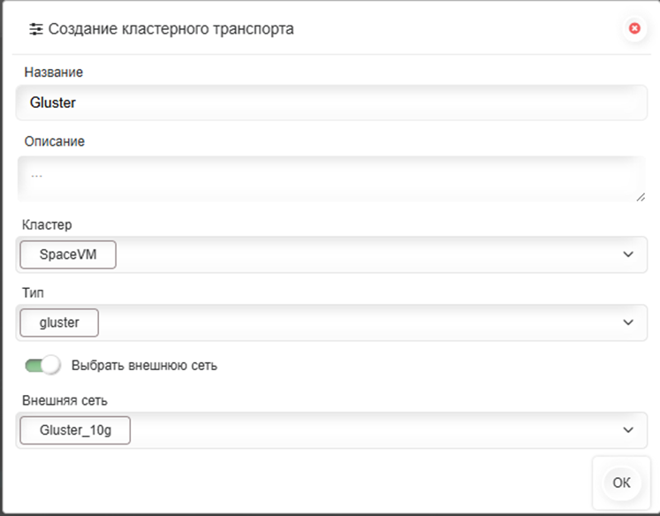Click the gluster type chip

click(x=59, y=322)
